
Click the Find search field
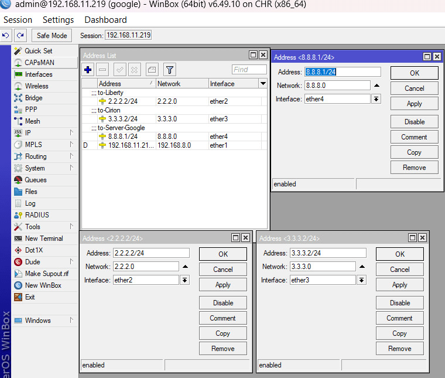click(249, 70)
